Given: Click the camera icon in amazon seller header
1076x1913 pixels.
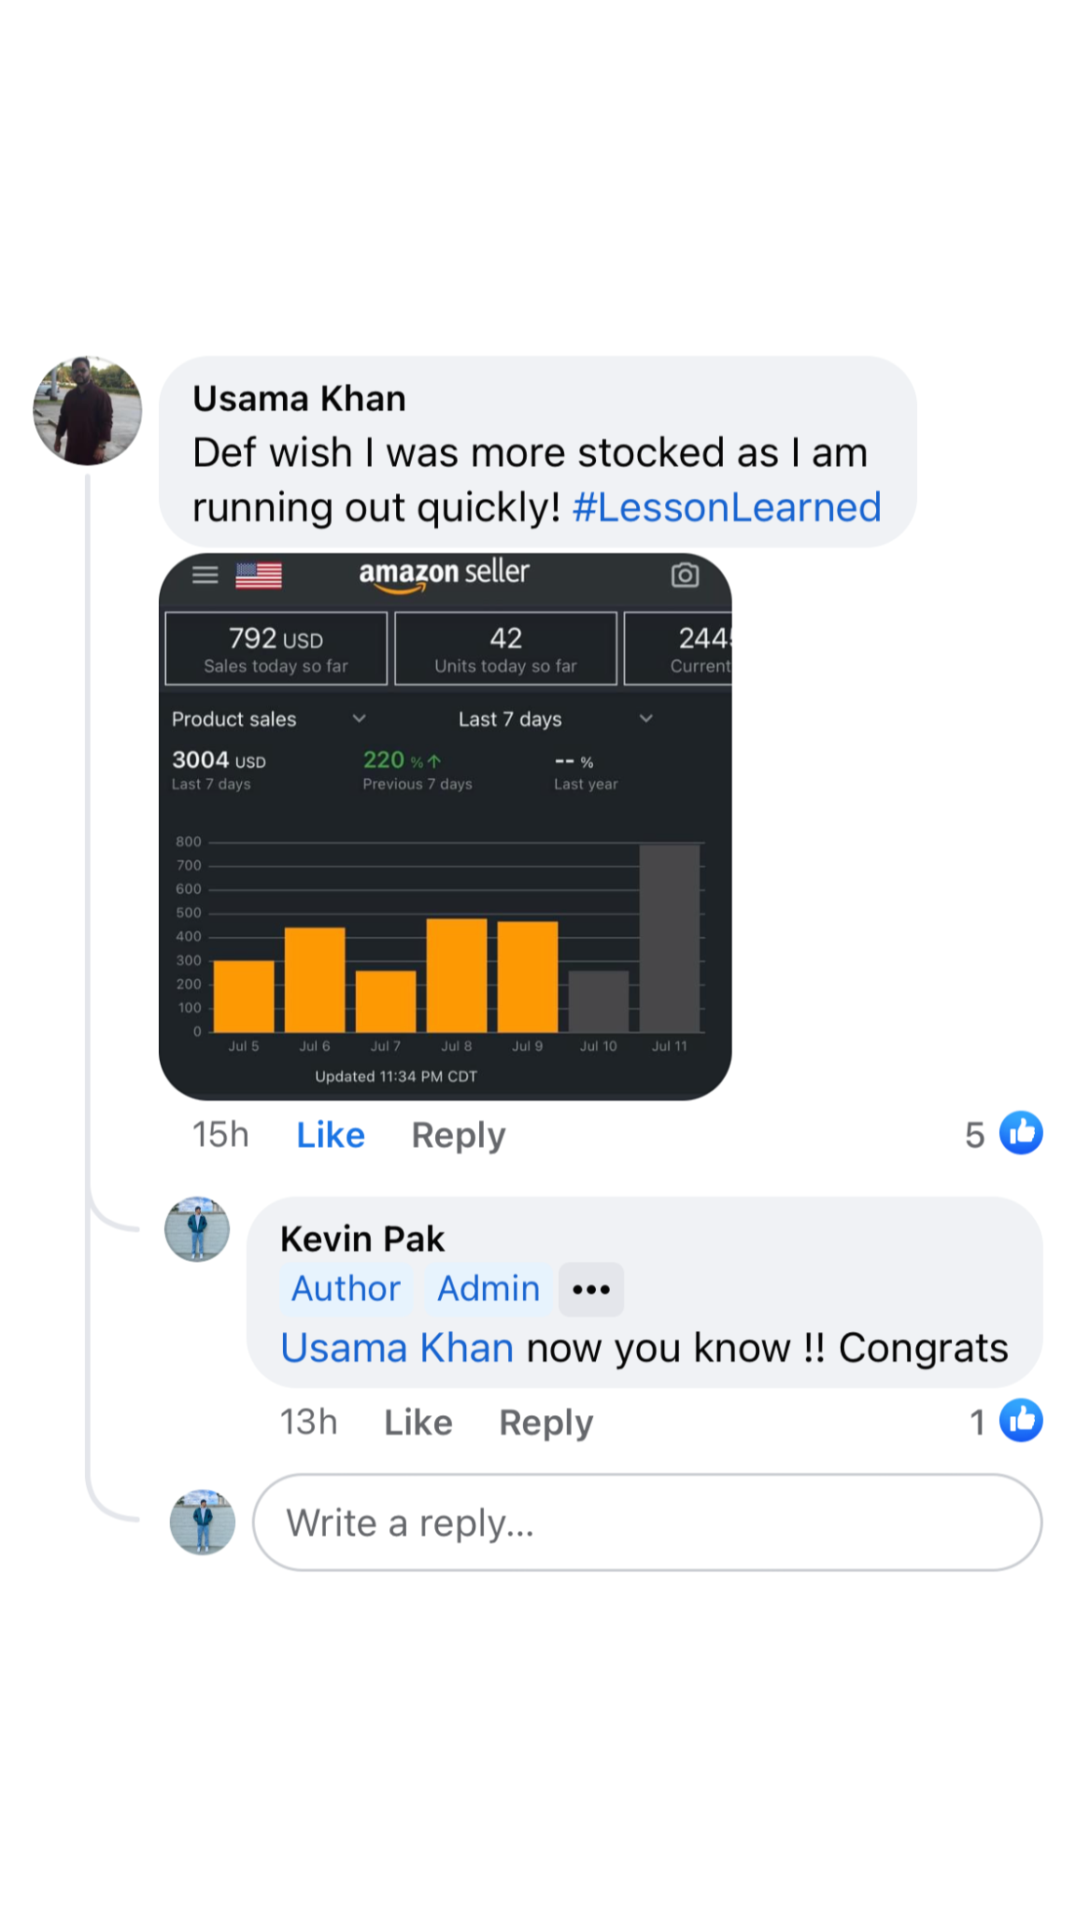Looking at the screenshot, I should [x=685, y=575].
